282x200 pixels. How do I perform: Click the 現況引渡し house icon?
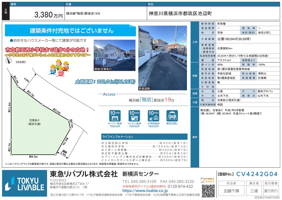(x=172, y=116)
